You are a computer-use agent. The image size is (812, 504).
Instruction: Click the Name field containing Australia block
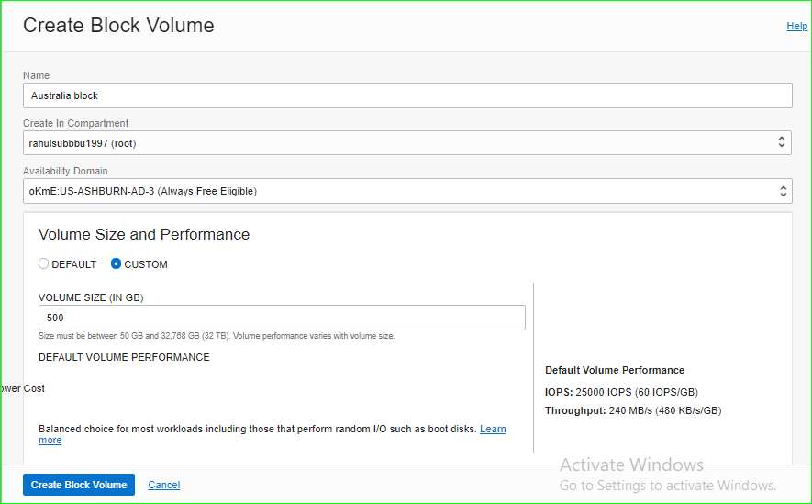tap(406, 95)
